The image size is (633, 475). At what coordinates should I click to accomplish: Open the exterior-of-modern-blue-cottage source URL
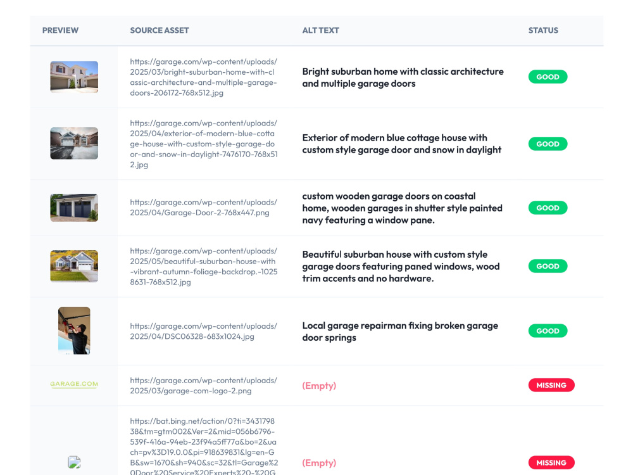pyautogui.click(x=204, y=144)
